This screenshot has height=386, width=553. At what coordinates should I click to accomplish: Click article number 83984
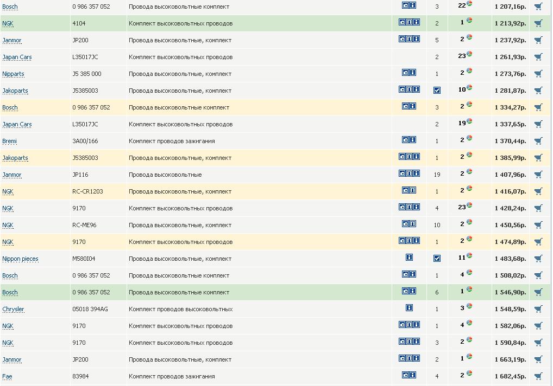click(x=80, y=376)
